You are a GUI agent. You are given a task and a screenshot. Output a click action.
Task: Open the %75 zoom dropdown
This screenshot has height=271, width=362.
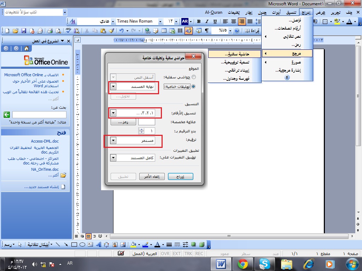(x=230, y=31)
